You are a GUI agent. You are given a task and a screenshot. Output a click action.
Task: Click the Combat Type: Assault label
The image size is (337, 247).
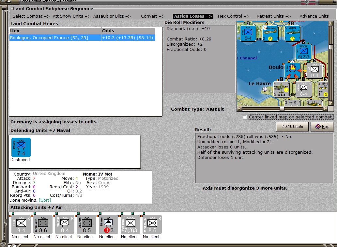coord(197,109)
